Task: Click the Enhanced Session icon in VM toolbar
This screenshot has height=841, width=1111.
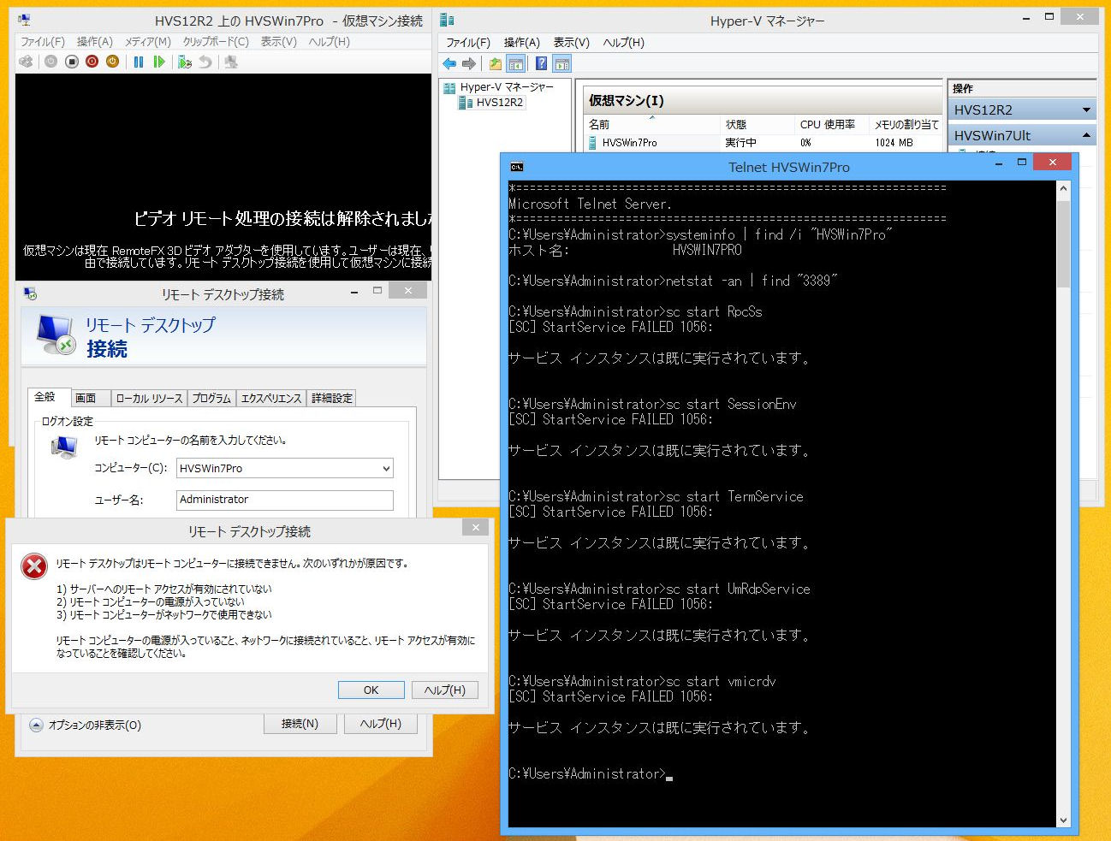Action: [230, 62]
